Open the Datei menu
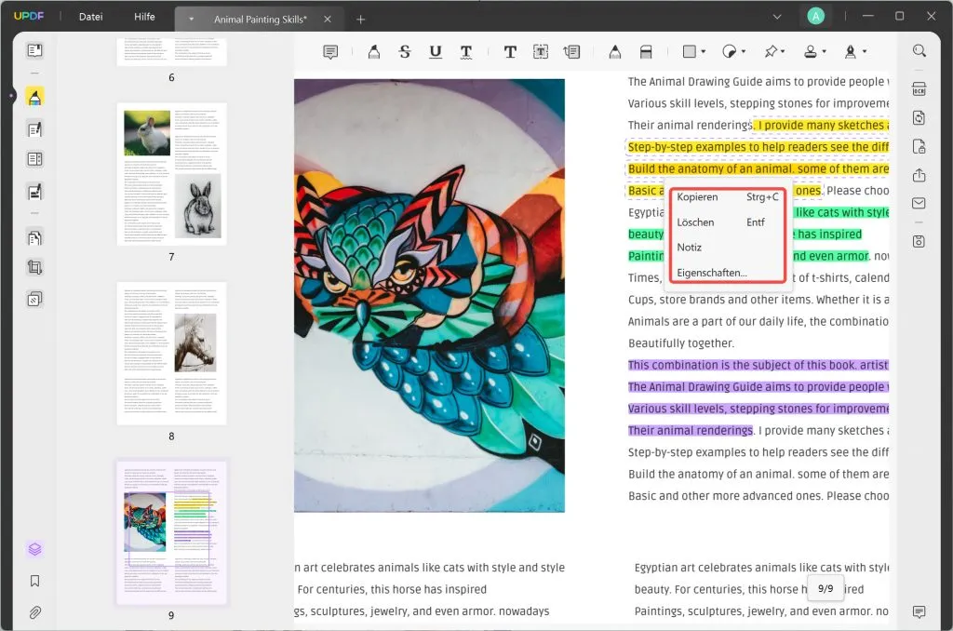953x631 pixels. point(91,17)
